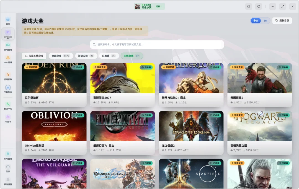Open the Mod管理 sidebar icon
The image size is (299, 189).
tap(8, 59)
